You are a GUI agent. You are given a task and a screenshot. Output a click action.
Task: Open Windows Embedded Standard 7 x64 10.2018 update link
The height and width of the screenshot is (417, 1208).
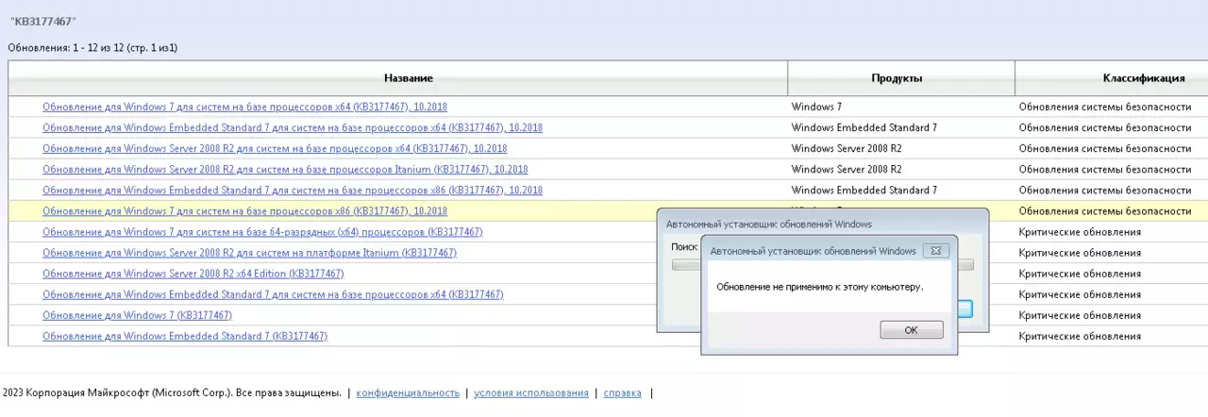293,127
